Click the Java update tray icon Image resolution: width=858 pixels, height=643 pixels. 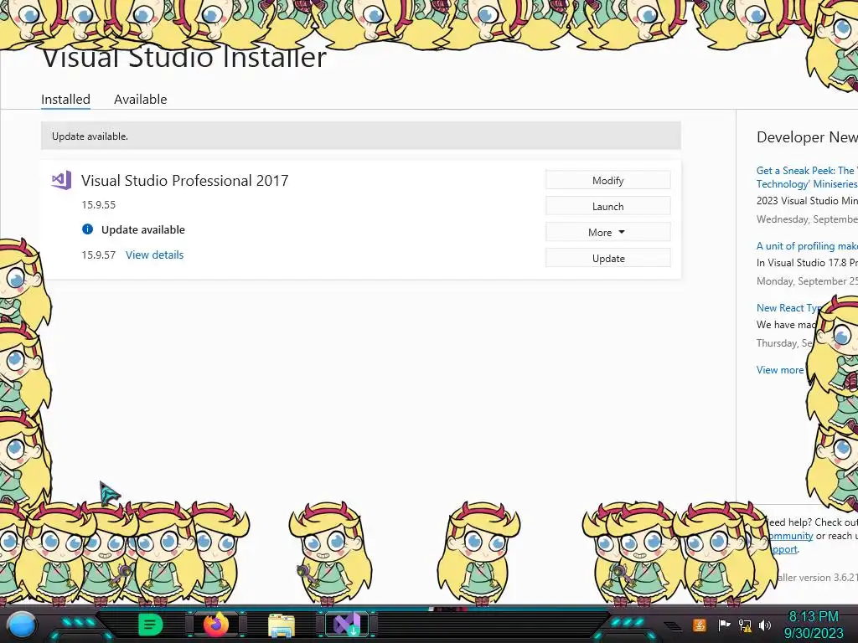[700, 625]
